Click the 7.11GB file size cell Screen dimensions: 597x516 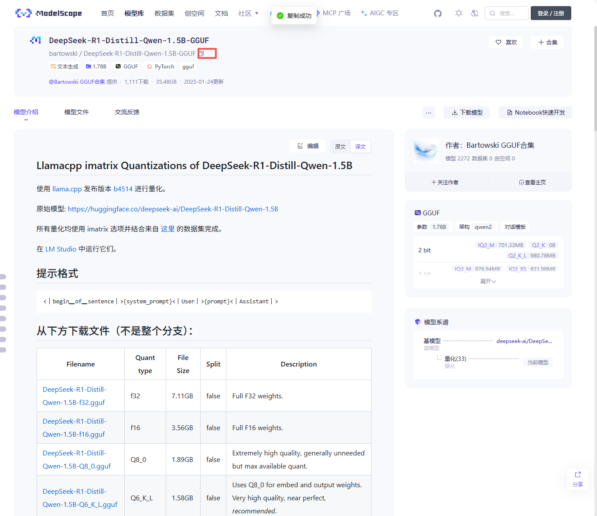182,396
